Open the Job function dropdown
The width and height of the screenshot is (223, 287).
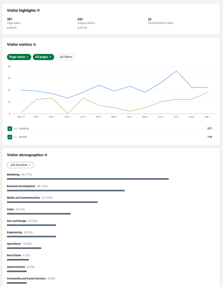(x=20, y=165)
